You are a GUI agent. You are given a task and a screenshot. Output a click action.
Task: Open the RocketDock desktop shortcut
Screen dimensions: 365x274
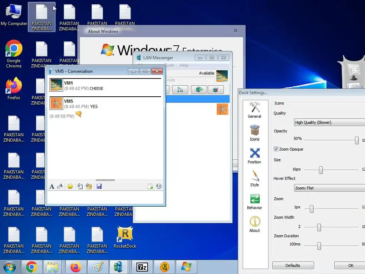coord(125,237)
